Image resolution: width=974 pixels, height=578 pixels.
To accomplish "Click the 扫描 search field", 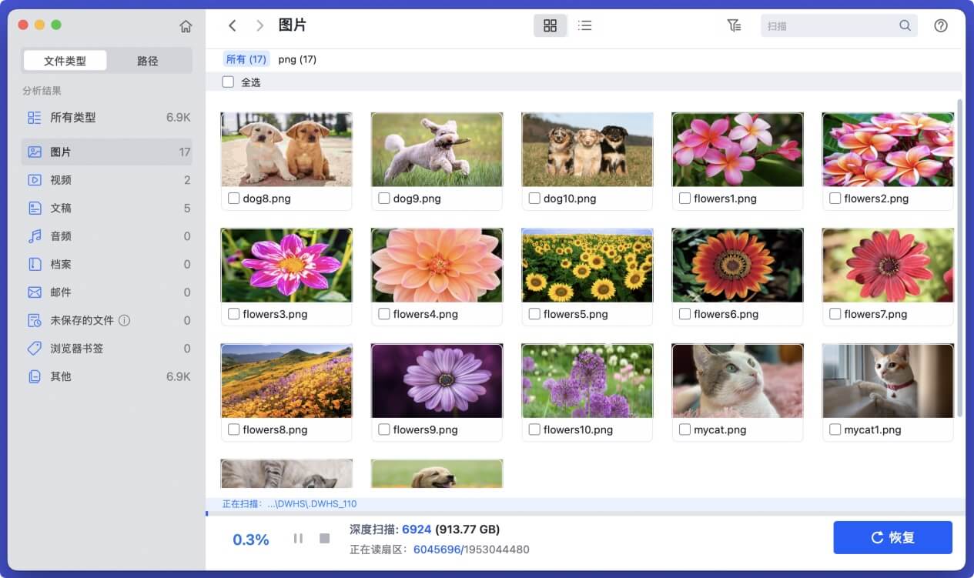I will point(839,25).
